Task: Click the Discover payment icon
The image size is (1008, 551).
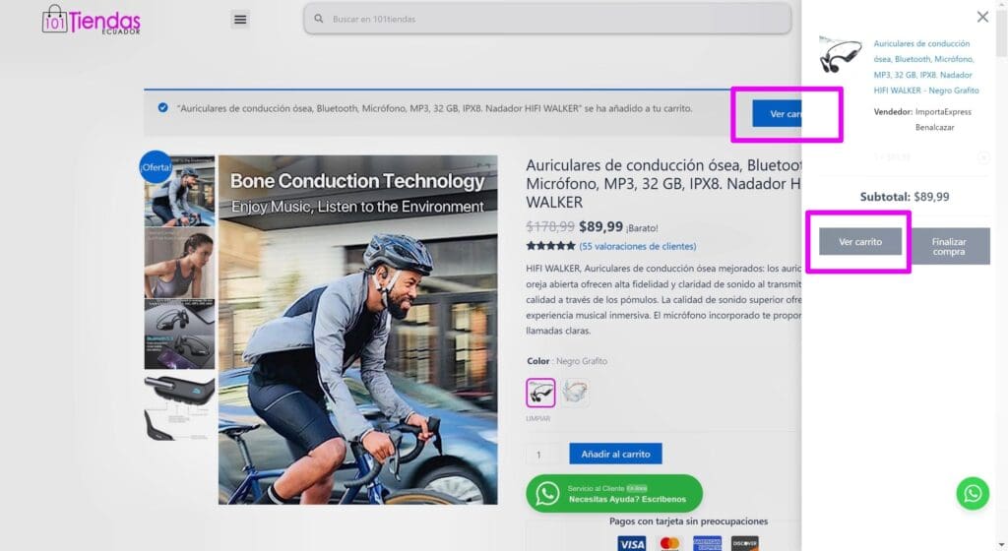Action: (745, 543)
